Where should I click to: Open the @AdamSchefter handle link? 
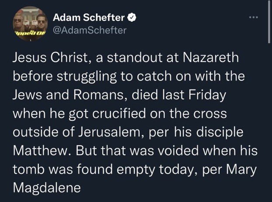coord(90,30)
